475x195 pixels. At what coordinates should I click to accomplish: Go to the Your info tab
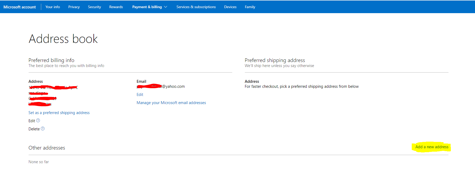pos(52,7)
